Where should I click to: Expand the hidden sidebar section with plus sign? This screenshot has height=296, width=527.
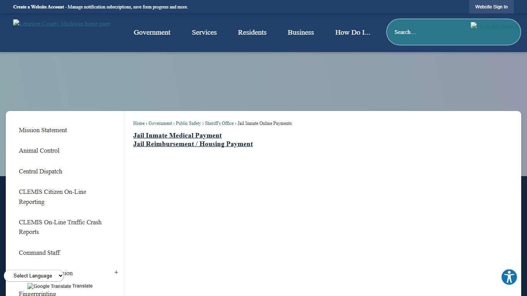tap(116, 272)
